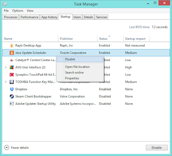The width and height of the screenshot is (172, 156).
Task: Select the Adobe Updater Startup Utility name
Action: pos(36,104)
